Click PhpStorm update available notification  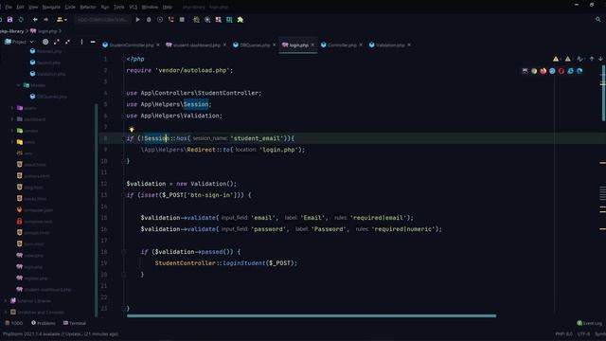tap(61, 333)
